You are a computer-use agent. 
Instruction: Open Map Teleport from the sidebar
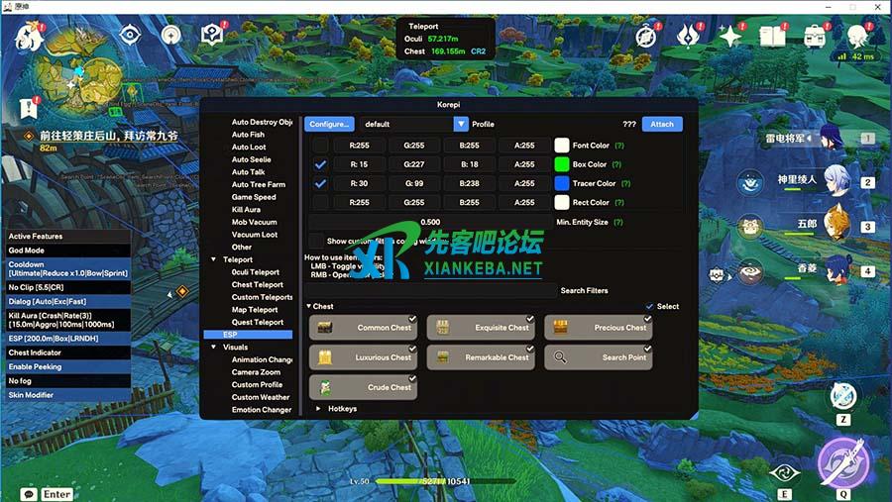click(255, 310)
